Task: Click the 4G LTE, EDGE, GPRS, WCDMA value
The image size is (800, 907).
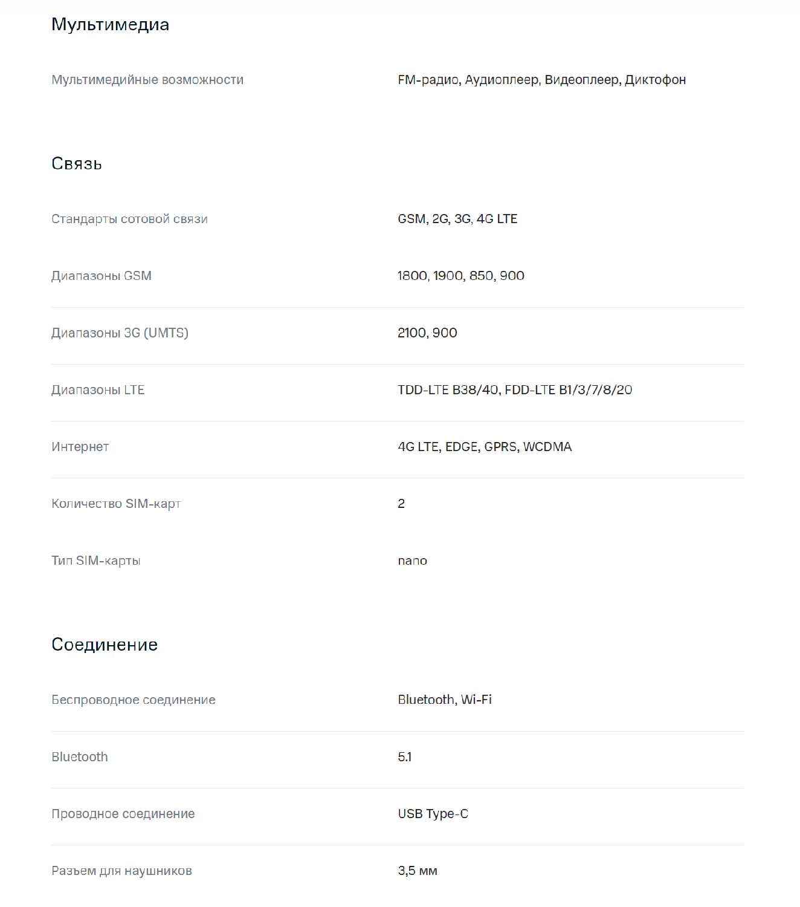Action: tap(485, 447)
